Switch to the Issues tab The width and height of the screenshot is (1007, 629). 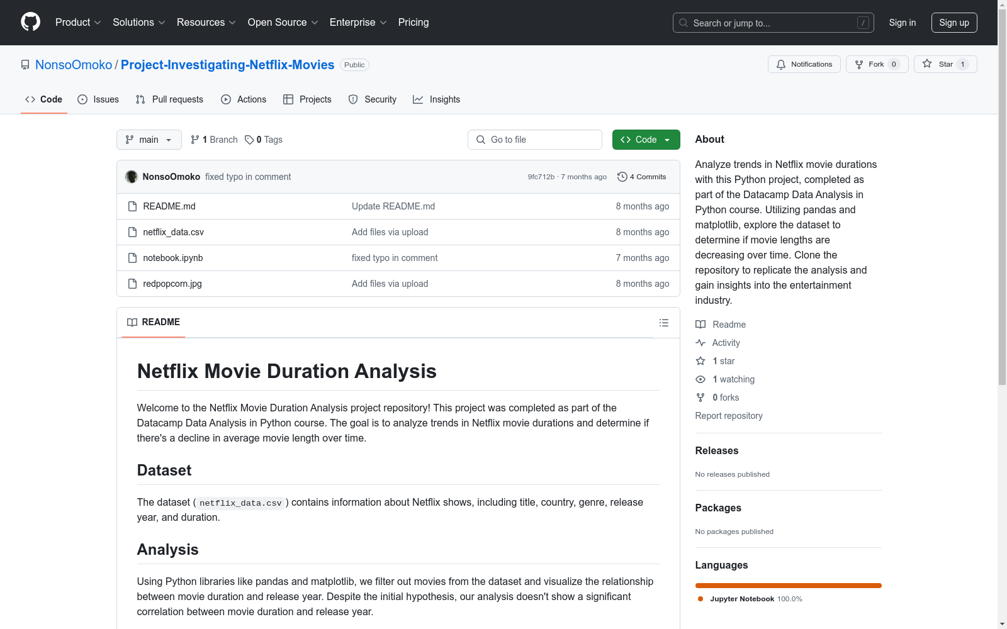click(98, 99)
